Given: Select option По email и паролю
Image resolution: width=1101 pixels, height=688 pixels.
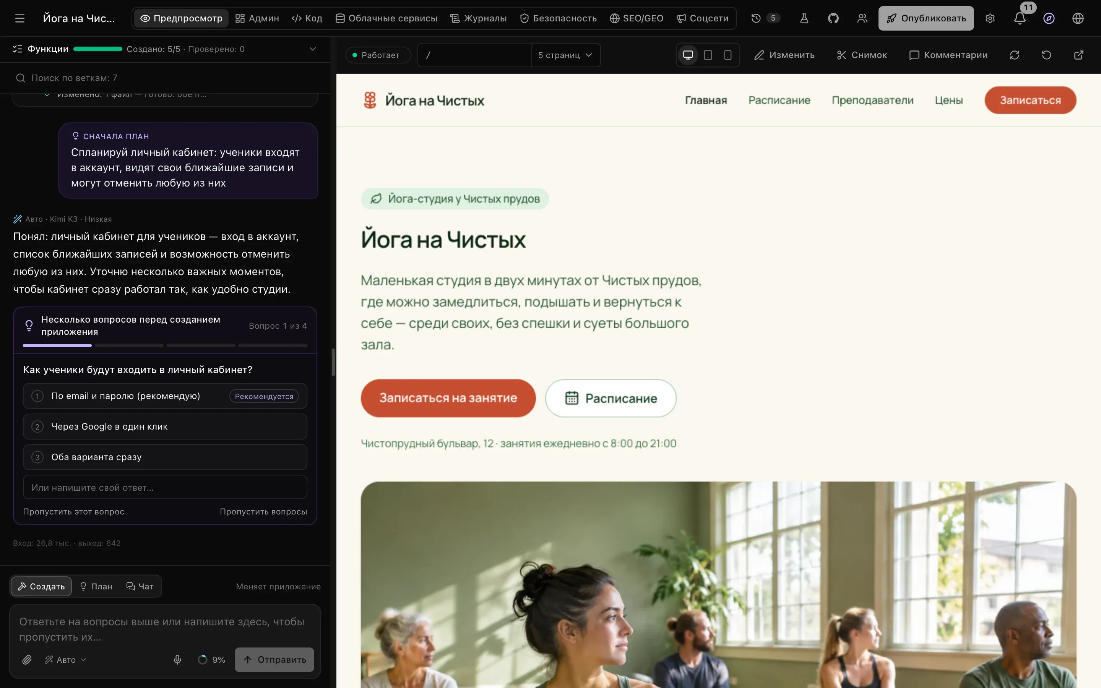Looking at the screenshot, I should (x=165, y=396).
